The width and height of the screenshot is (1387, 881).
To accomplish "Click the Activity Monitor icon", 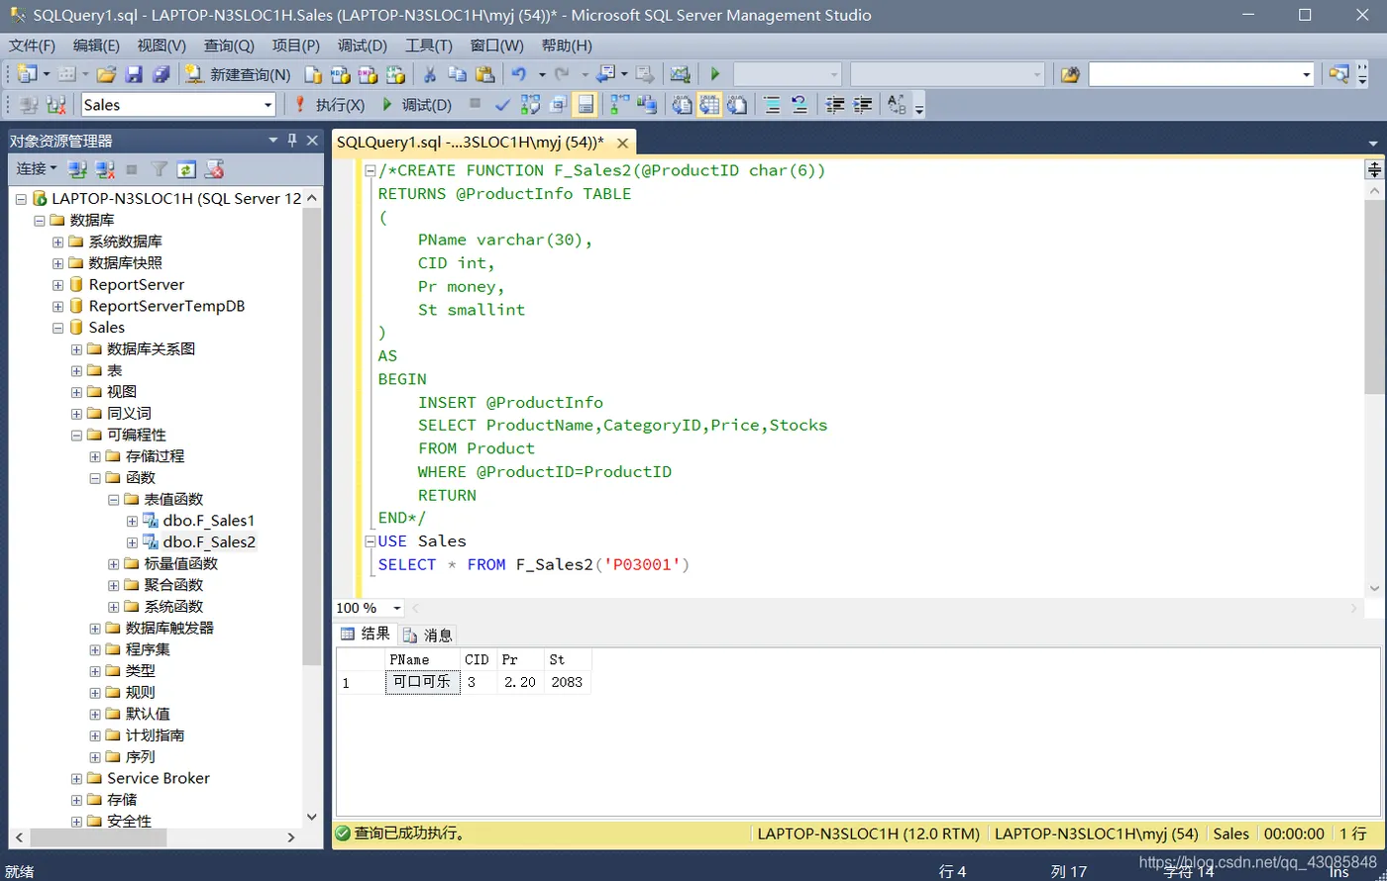I will (680, 74).
